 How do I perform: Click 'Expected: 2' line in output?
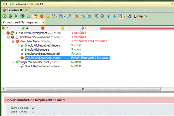click(x=23, y=108)
